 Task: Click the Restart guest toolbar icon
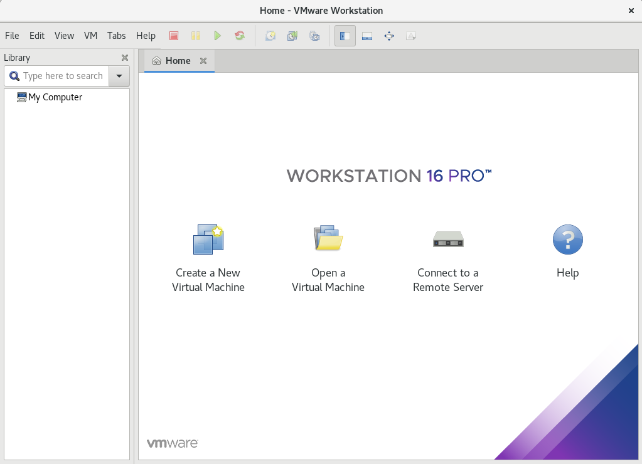pyautogui.click(x=240, y=36)
